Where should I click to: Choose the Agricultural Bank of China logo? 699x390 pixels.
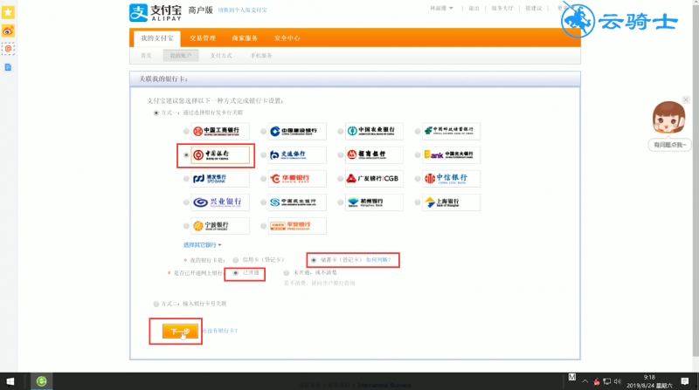pyautogui.click(x=374, y=131)
